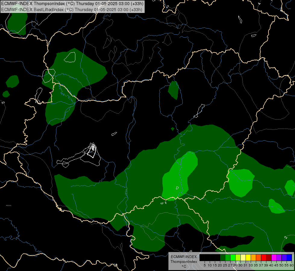Select the dark red 39-40 legend swatch
The image size is (295, 271).
pos(269,257)
